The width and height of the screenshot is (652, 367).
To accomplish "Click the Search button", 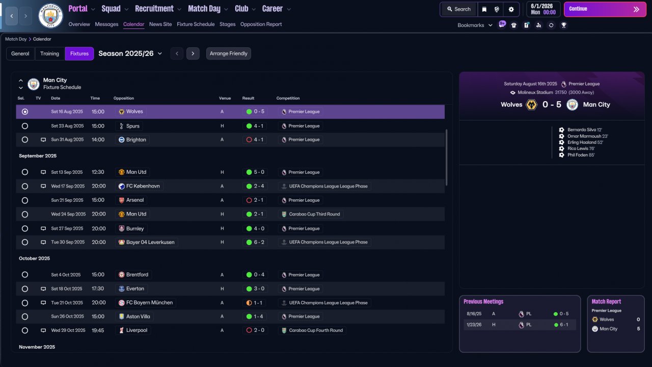I will tap(458, 9).
